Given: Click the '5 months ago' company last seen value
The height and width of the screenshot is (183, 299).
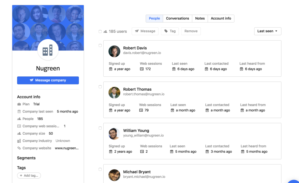Looking at the screenshot, I should pos(67,112).
